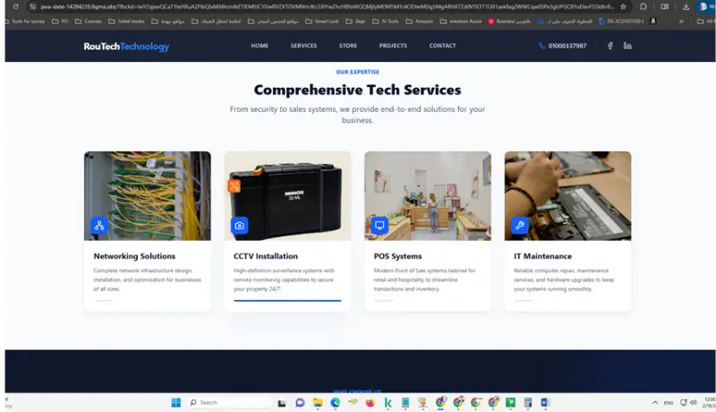Viewport: 716px width, 412px height.
Task: Click the network icon on Networking Solutions card
Action: pos(99,225)
